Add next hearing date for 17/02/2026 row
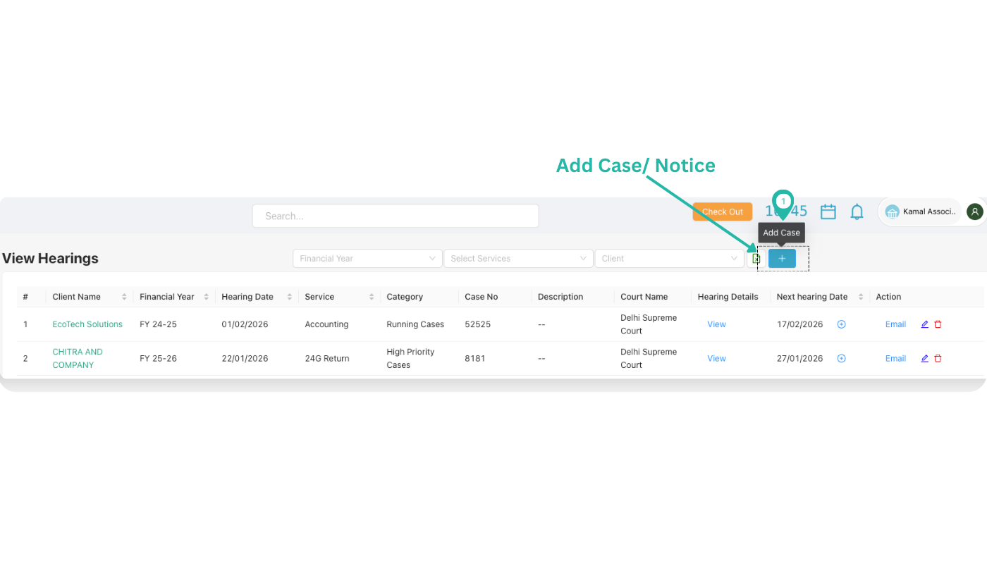 (841, 324)
